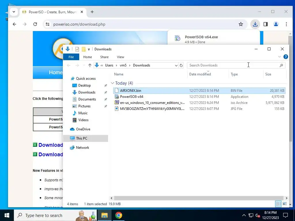Click the horizontal scrollbar in file list
This screenshot has width=295, height=221.
pyautogui.click(x=199, y=198)
